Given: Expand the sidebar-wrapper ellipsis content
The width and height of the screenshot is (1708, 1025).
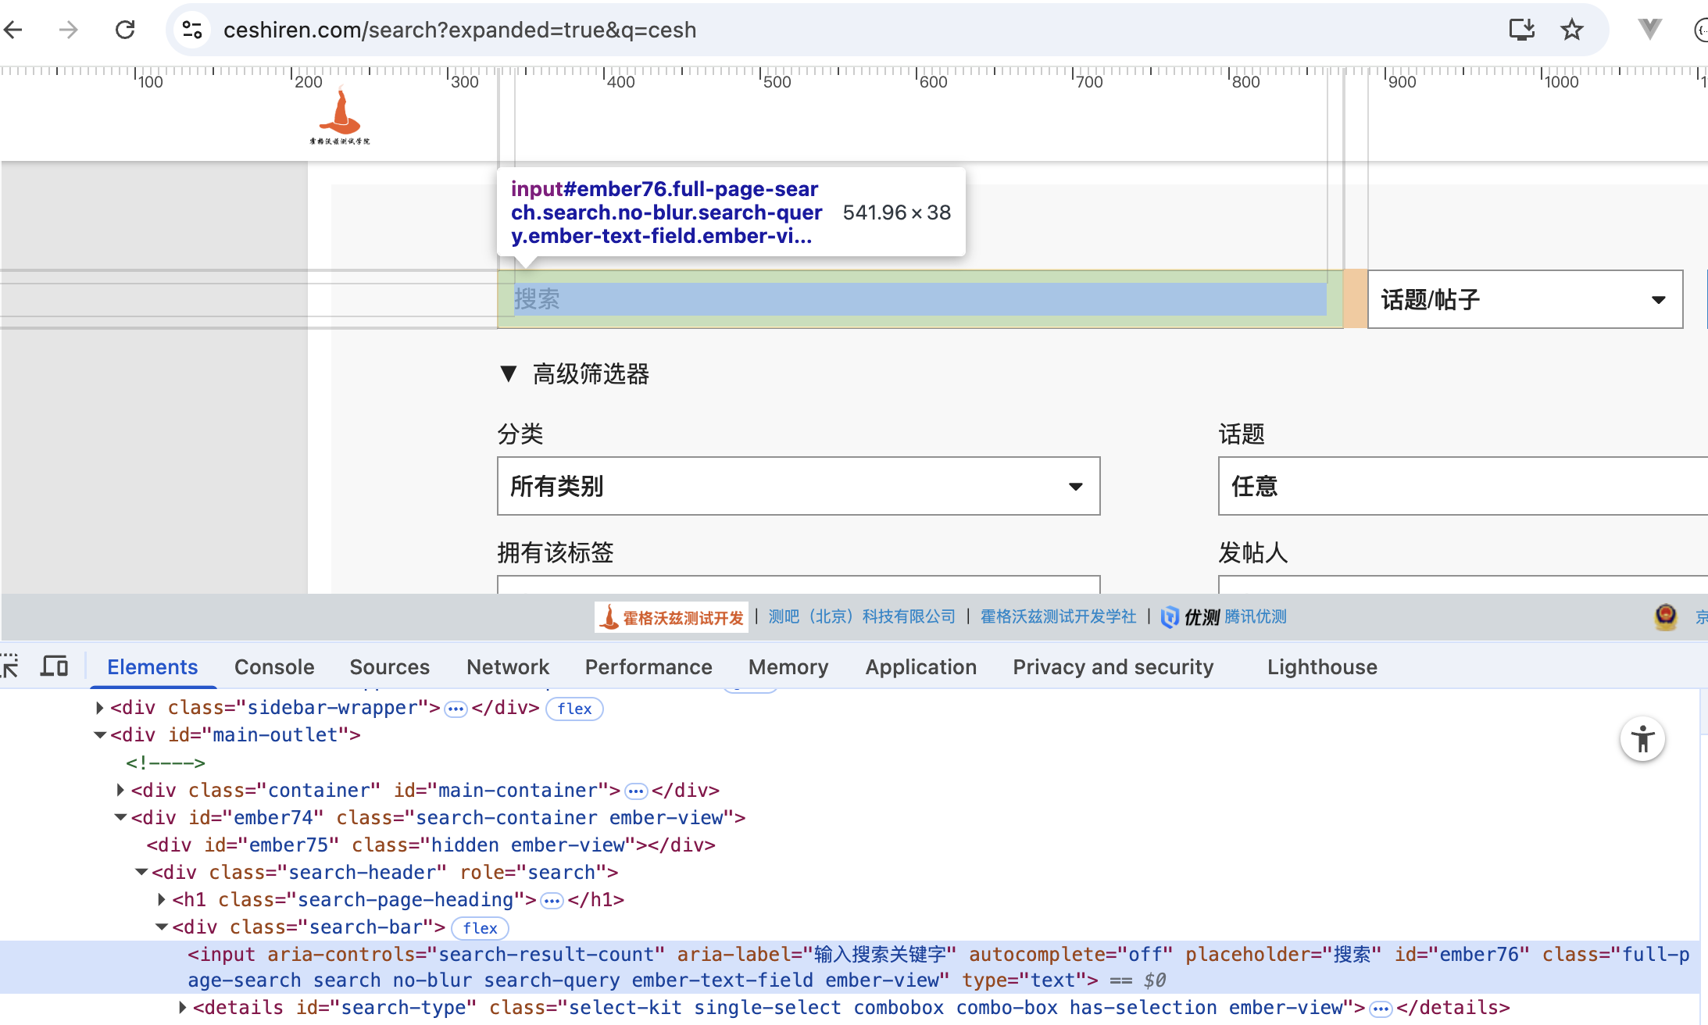Looking at the screenshot, I should click(x=456, y=709).
